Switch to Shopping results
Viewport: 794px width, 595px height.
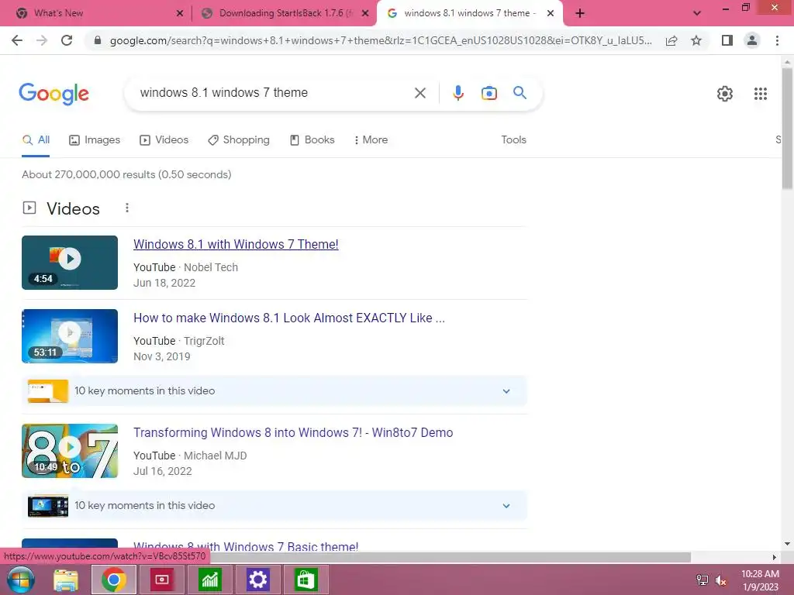(239, 140)
